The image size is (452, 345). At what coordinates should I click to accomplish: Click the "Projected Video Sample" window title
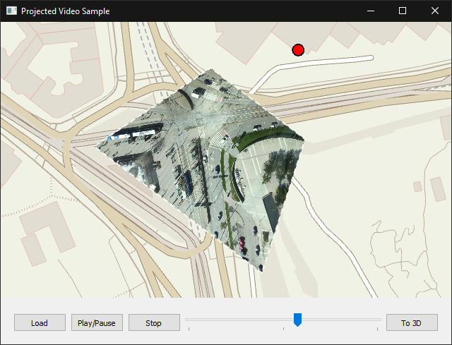pos(65,11)
